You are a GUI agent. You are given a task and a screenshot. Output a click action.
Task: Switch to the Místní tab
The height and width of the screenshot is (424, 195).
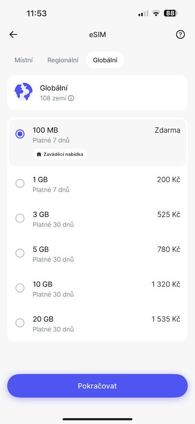pos(24,60)
